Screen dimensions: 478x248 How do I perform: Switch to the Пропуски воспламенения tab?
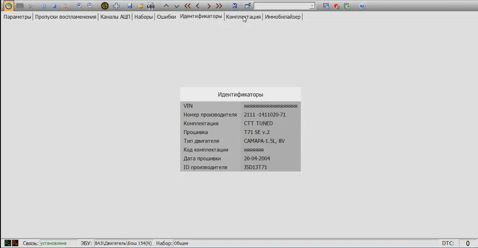coord(66,17)
